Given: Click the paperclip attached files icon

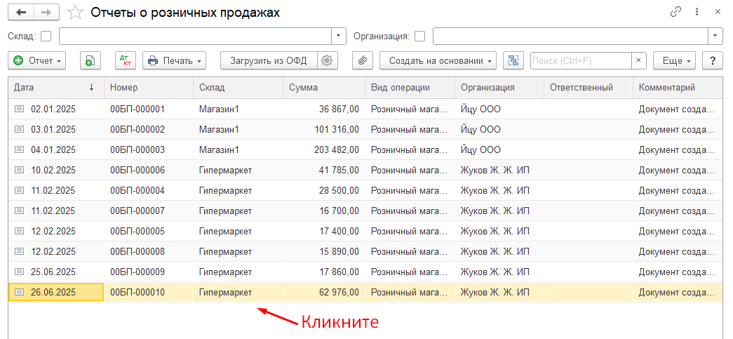Looking at the screenshot, I should (x=362, y=61).
